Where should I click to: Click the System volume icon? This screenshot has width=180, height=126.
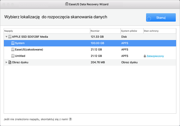13,43
